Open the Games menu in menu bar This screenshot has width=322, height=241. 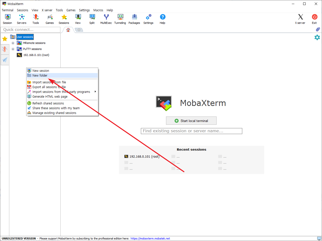[71, 10]
